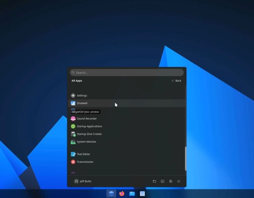Open system settings gear in the menu footer
Screen dimensions: 254x198
coord(171,181)
